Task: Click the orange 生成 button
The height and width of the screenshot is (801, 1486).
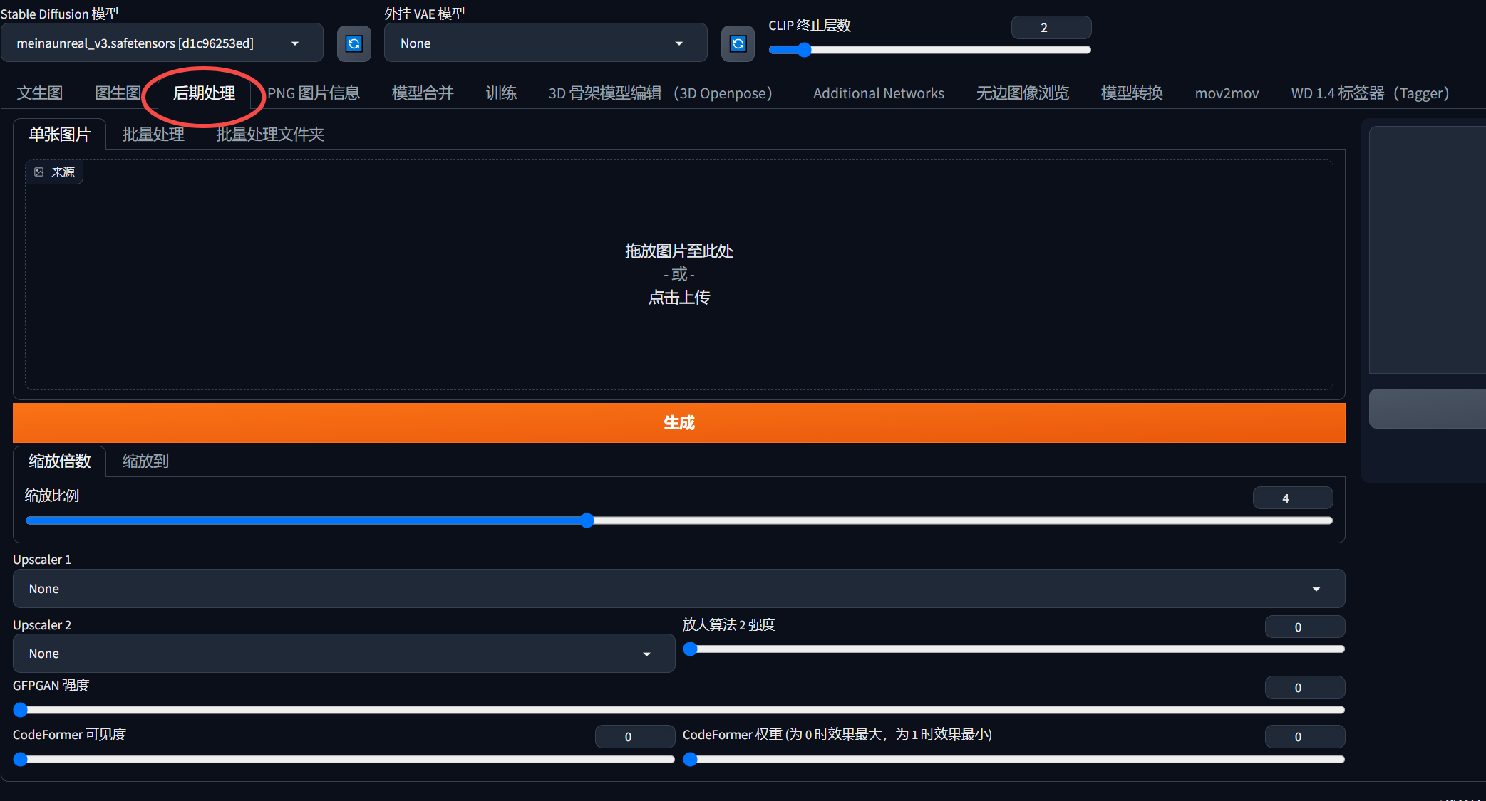Action: [x=678, y=423]
